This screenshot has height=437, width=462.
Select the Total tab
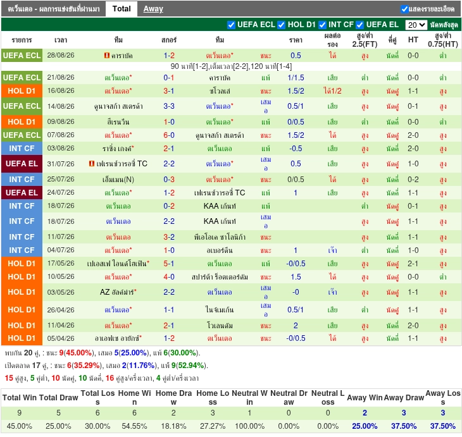(122, 9)
